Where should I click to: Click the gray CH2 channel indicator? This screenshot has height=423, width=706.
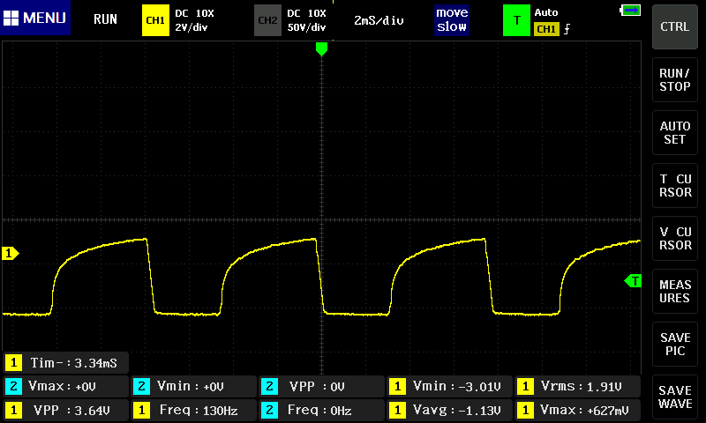267,19
